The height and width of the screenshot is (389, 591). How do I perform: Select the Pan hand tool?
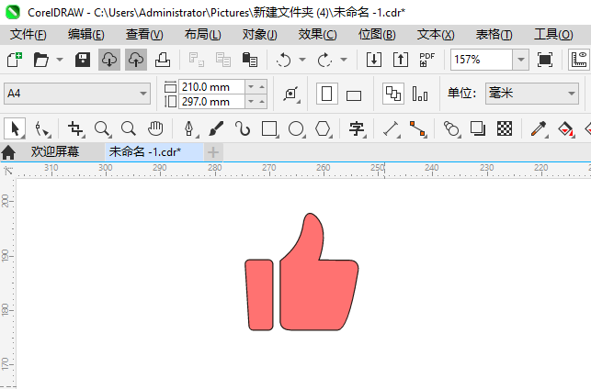155,129
